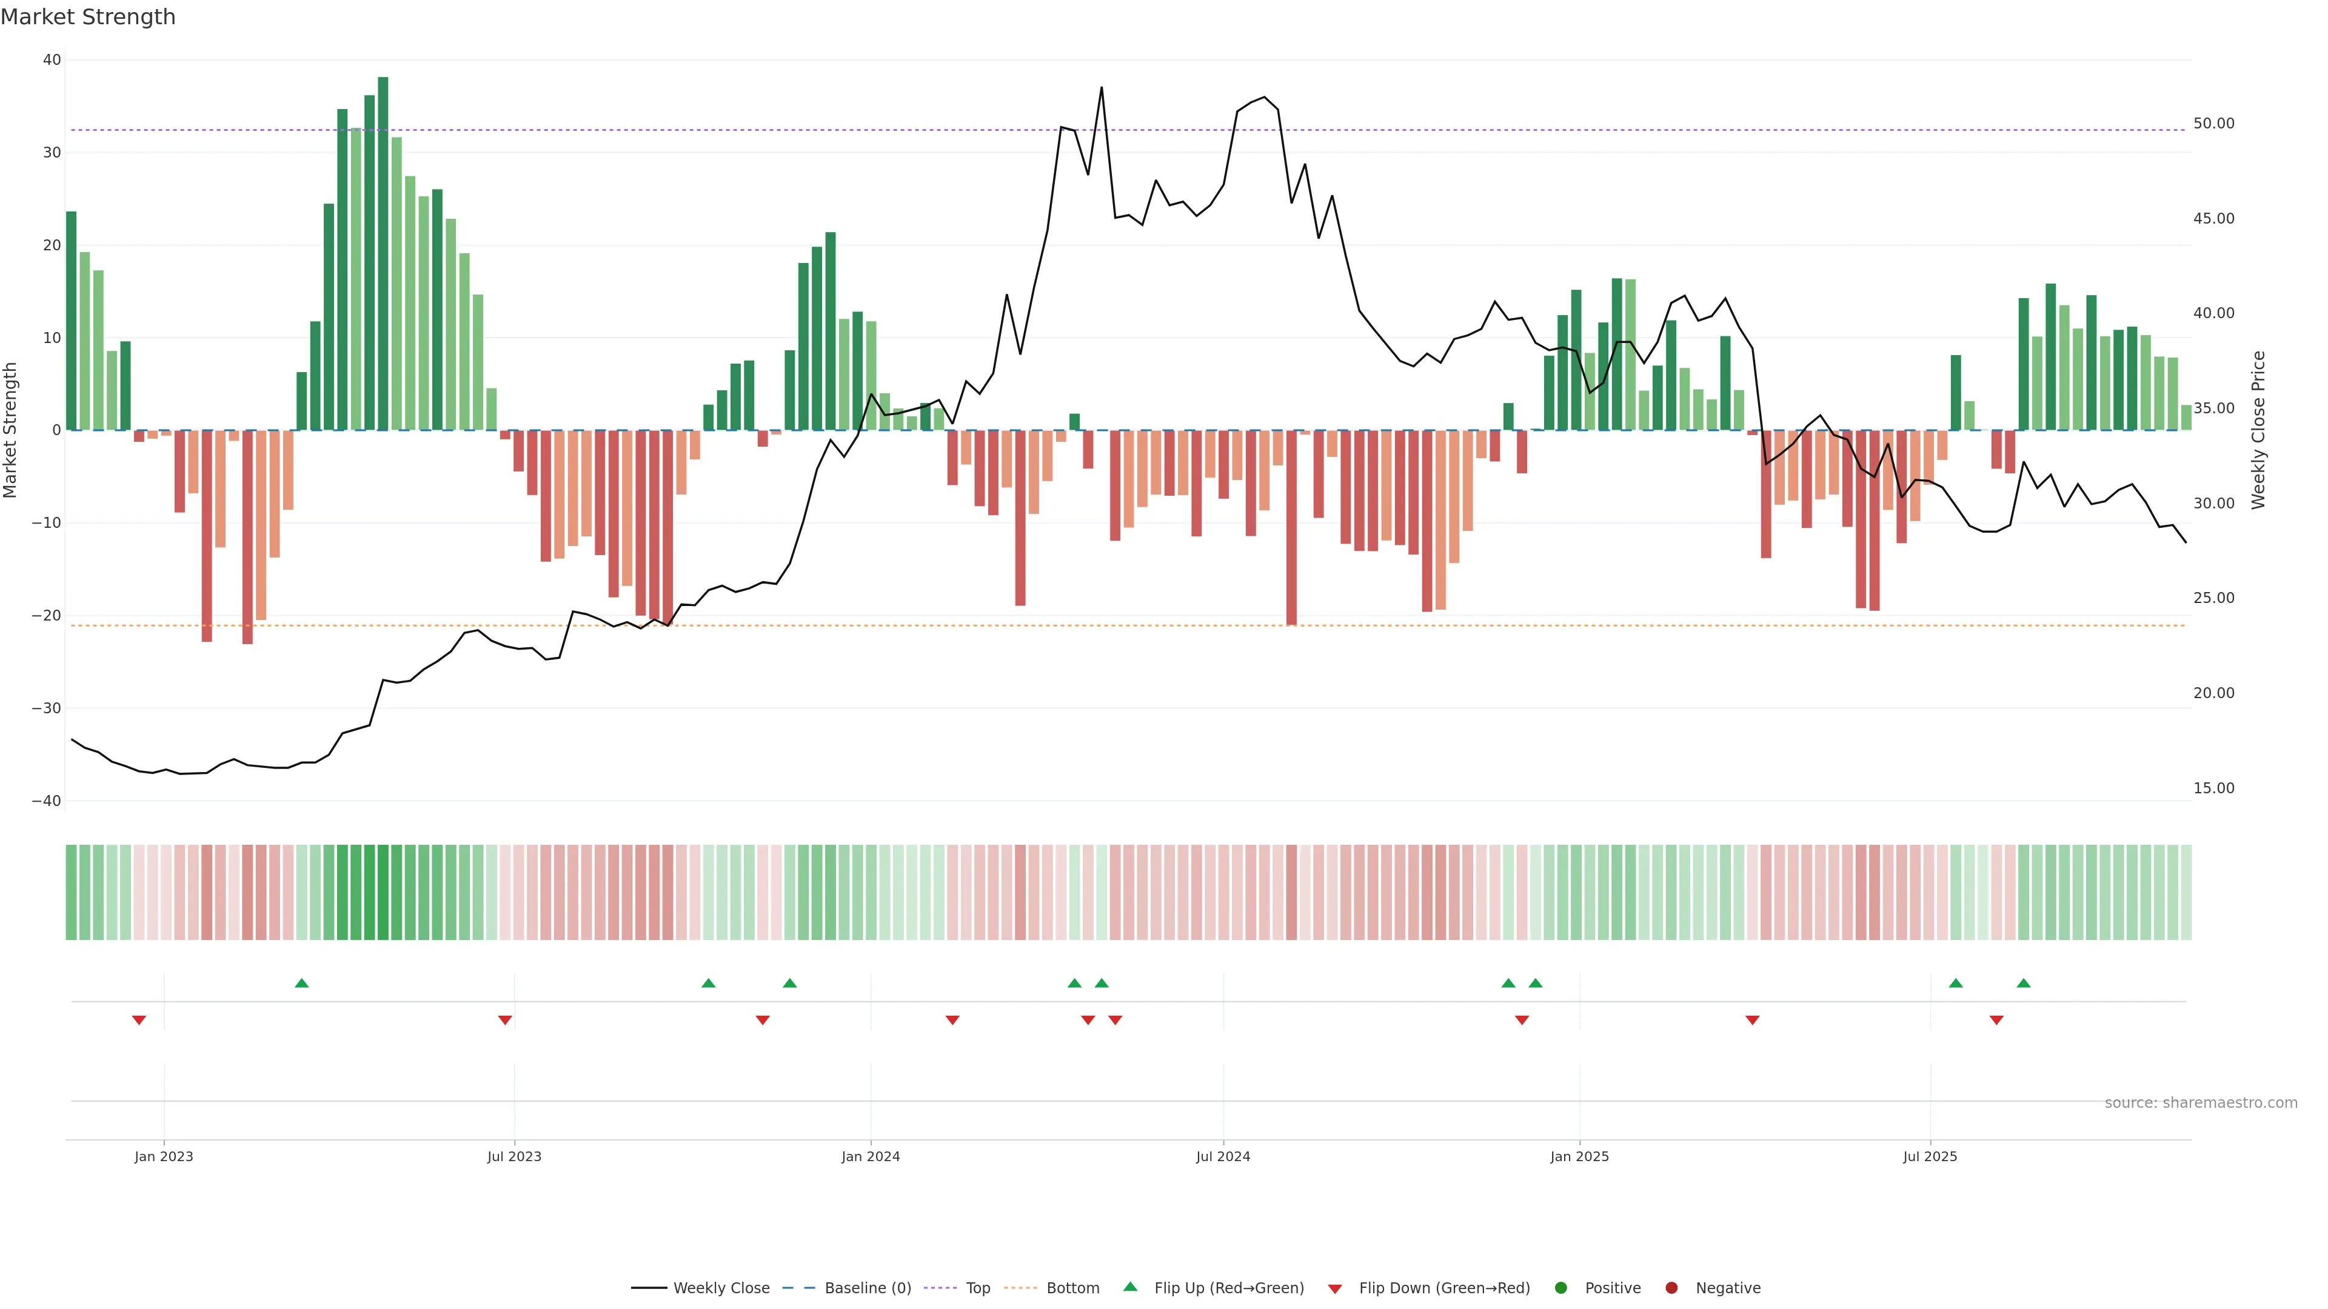This screenshot has width=2328, height=1309.
Task: Click the red flip-down marker near Jul 2023
Action: click(x=505, y=1020)
